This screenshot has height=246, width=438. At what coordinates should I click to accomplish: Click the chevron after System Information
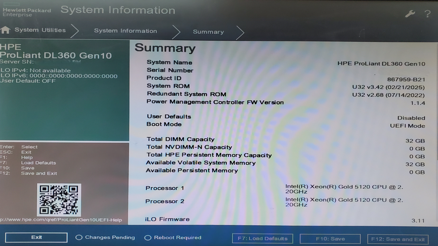pyautogui.click(x=177, y=31)
